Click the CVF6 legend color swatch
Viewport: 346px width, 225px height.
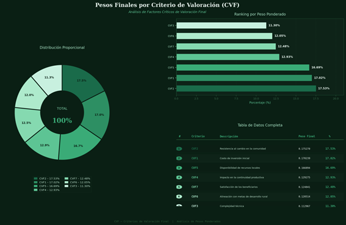tap(67, 182)
